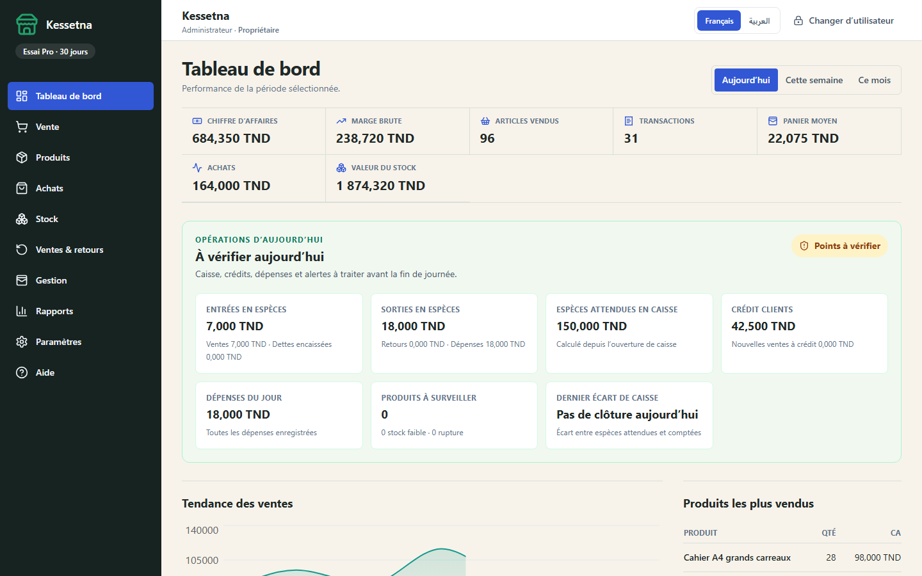Switch language to Français

[x=719, y=20]
